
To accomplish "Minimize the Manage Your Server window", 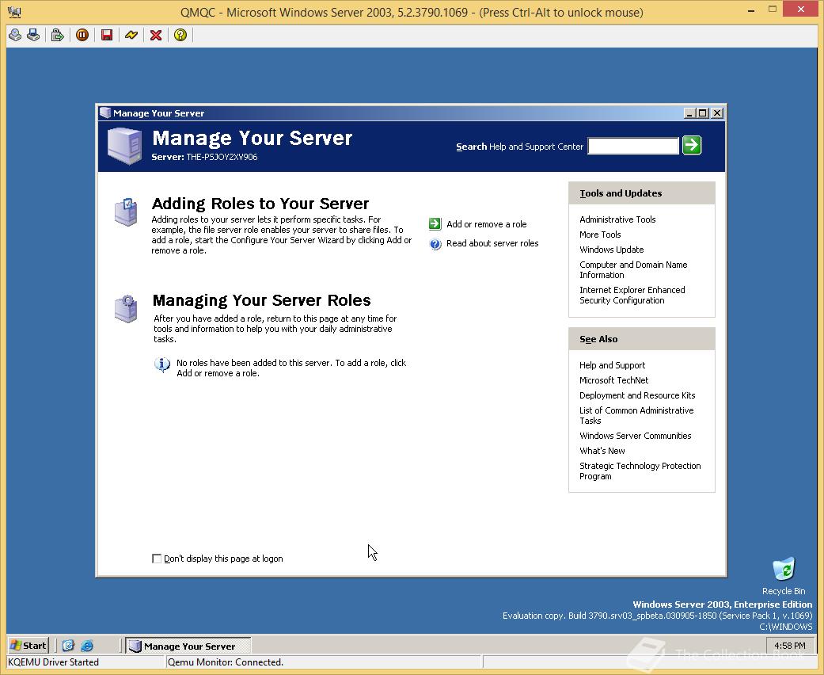I will pyautogui.click(x=690, y=113).
